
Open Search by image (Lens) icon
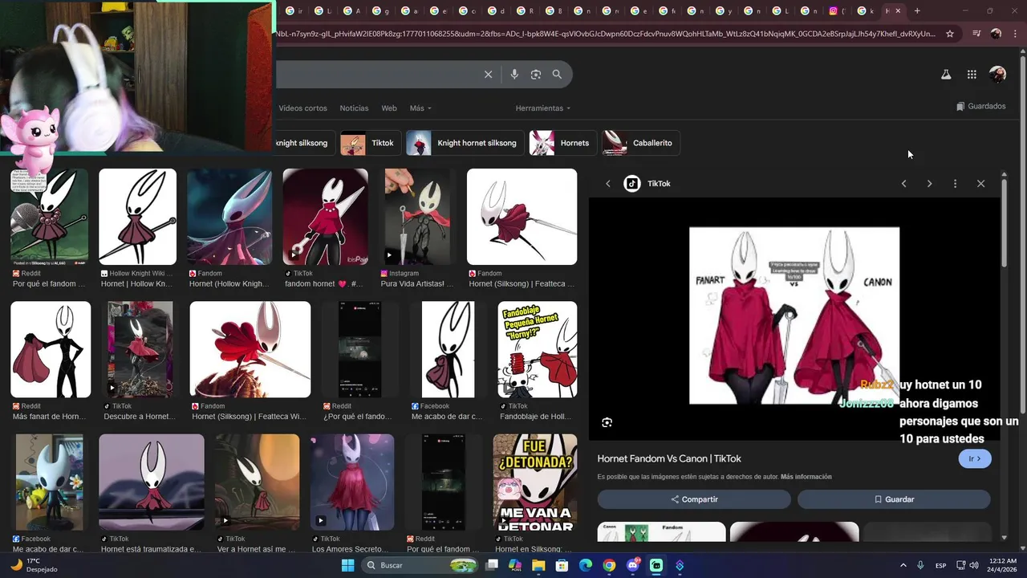(536, 75)
